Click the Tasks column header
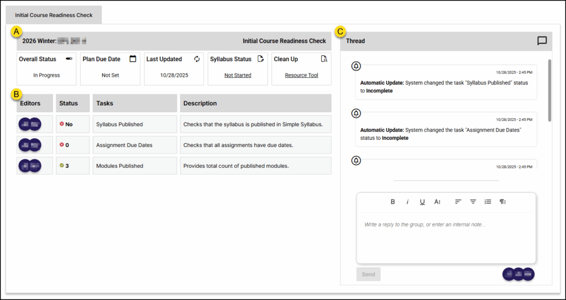 tap(135, 103)
